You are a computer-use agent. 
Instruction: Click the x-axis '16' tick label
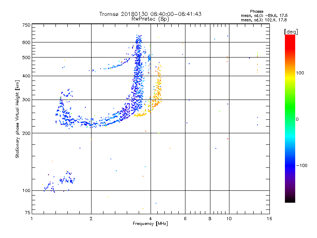click(269, 219)
